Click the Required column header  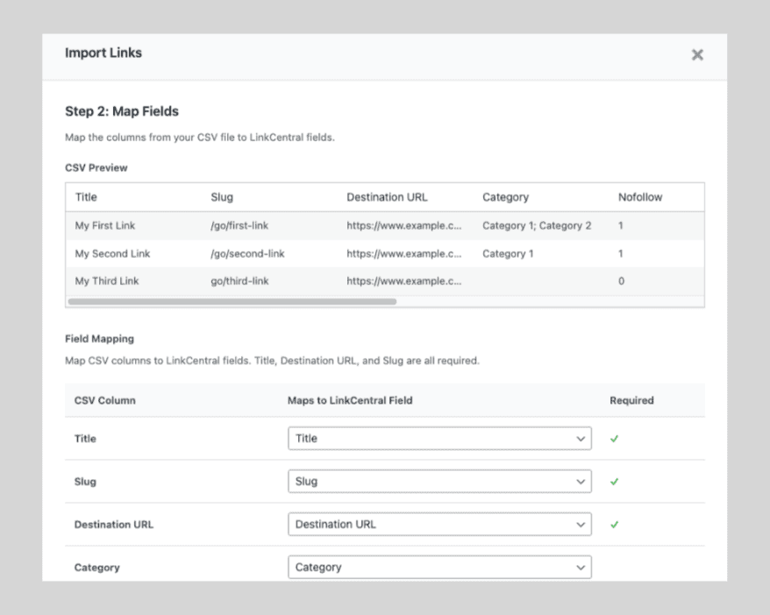[x=631, y=400]
